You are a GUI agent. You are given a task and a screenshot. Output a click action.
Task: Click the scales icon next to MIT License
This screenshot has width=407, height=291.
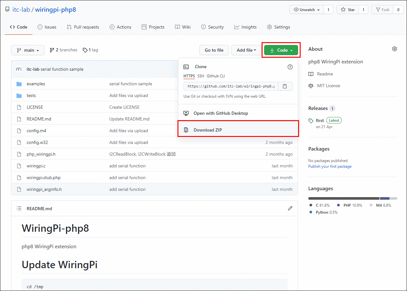coord(311,86)
